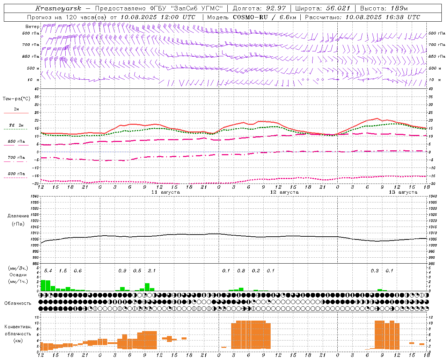This screenshot has height=358, width=447.
Task: Click the "12 августа" date label
Action: point(284,192)
